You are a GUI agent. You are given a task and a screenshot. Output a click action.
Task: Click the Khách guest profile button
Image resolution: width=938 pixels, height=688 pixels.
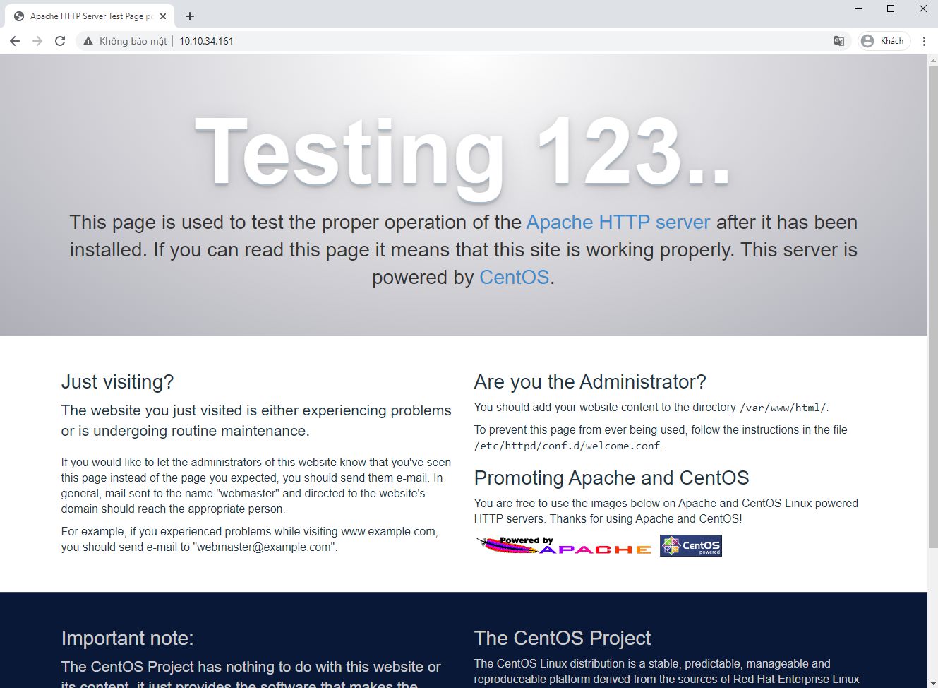coord(884,41)
